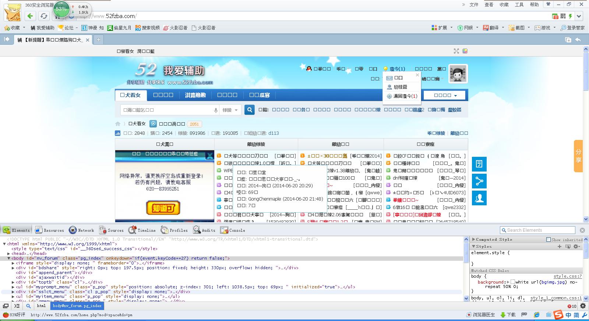Viewport: 589px width, 321px height.
Task: Close the 【新提醒】 browser tab
Action: pos(88,40)
